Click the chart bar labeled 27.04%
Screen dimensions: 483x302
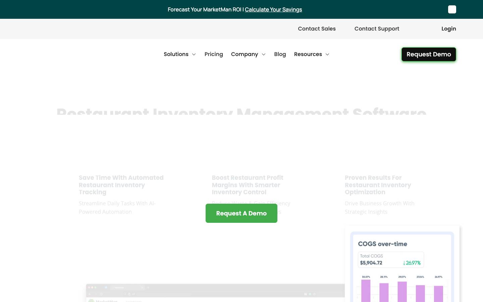[x=420, y=294]
